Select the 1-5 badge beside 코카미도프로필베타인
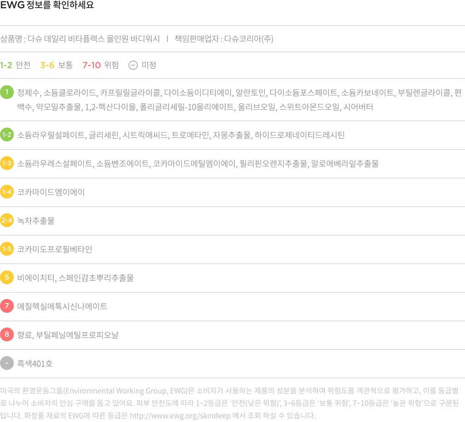The width and height of the screenshot is (465, 422). 7,249
